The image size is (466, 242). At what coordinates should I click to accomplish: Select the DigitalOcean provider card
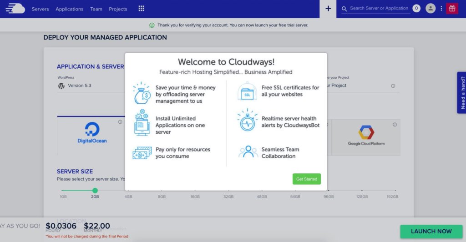pyautogui.click(x=91, y=136)
